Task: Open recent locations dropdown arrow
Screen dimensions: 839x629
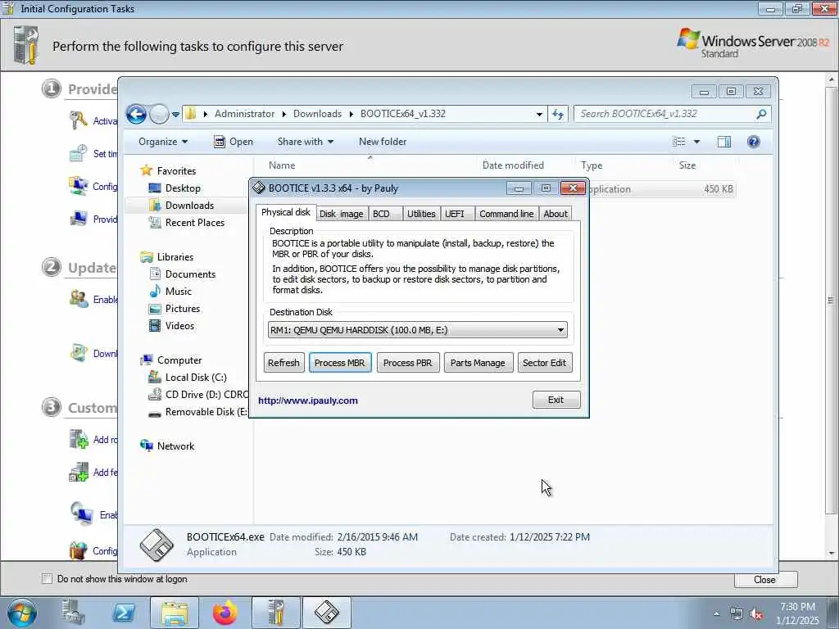Action: click(175, 115)
